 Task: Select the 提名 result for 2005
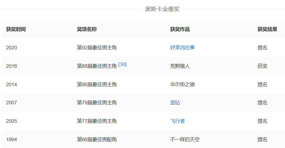tap(262, 121)
